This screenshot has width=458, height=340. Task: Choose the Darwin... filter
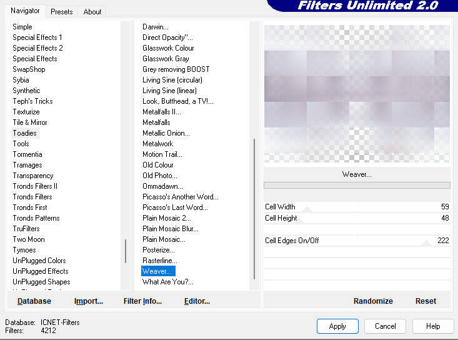click(156, 27)
